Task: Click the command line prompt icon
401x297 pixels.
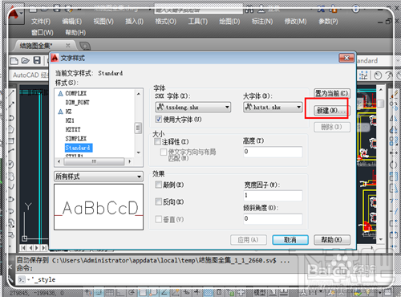Action: 22,279
